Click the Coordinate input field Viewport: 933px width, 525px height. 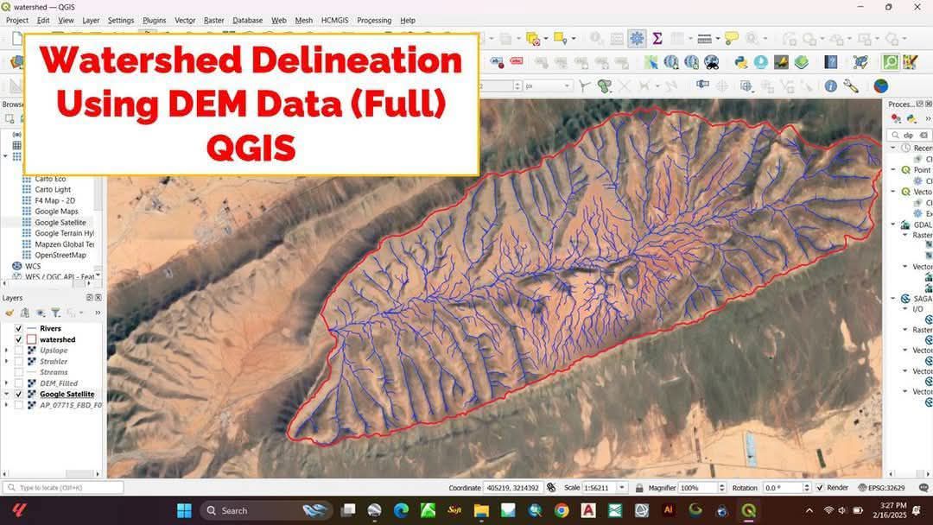tap(513, 488)
